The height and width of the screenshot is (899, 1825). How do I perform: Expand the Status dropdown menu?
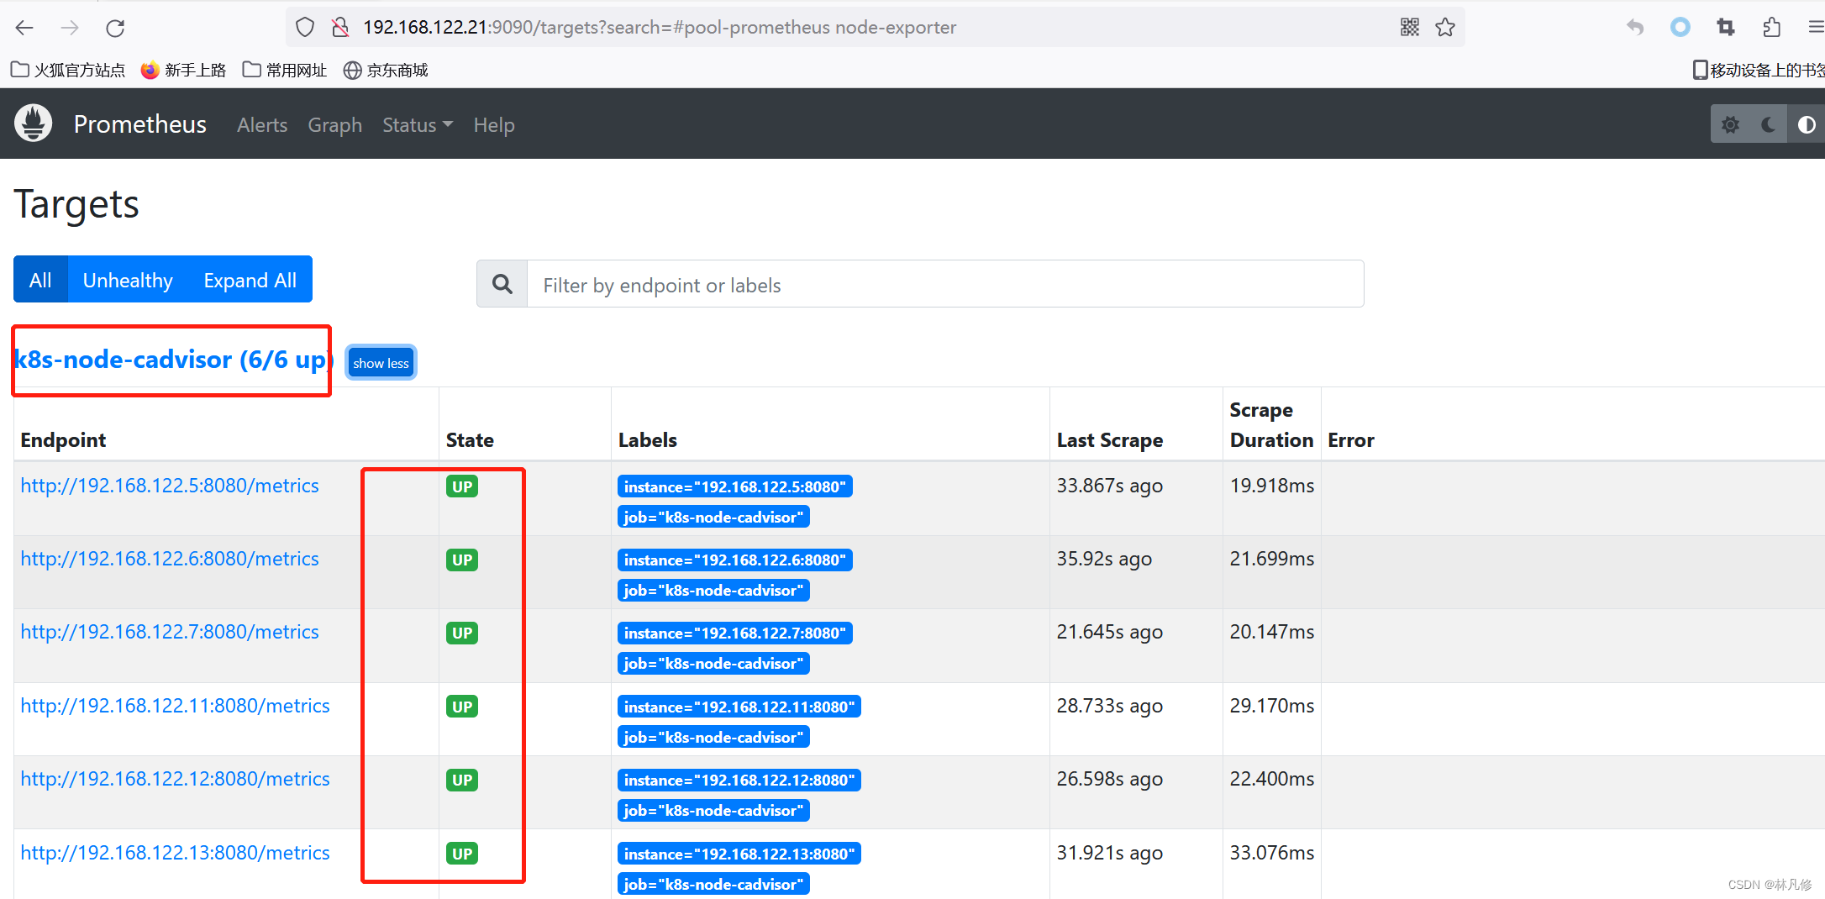(418, 125)
